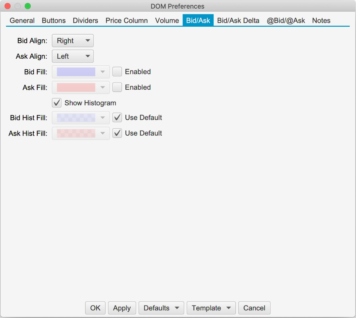Open the Ask Align dropdown
The width and height of the screenshot is (356, 318).
click(x=73, y=56)
